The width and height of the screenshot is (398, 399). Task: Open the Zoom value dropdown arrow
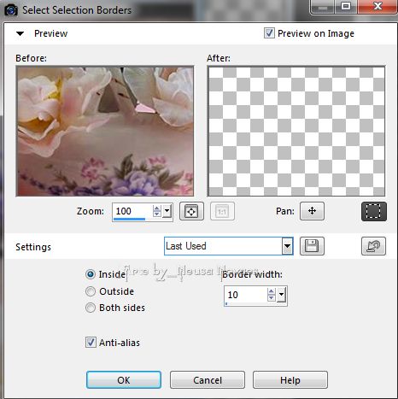click(x=167, y=211)
